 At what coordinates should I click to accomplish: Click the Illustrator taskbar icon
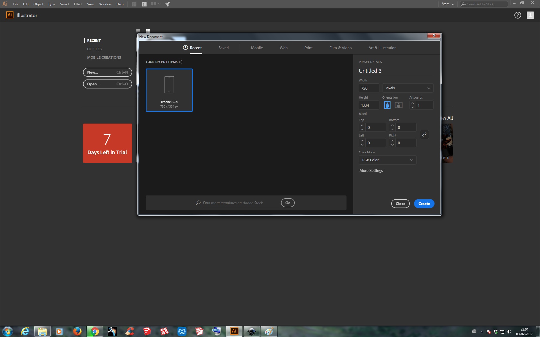[x=234, y=332]
